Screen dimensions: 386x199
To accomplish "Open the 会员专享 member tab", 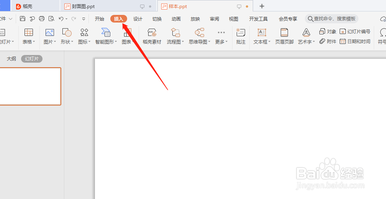I will (x=288, y=19).
